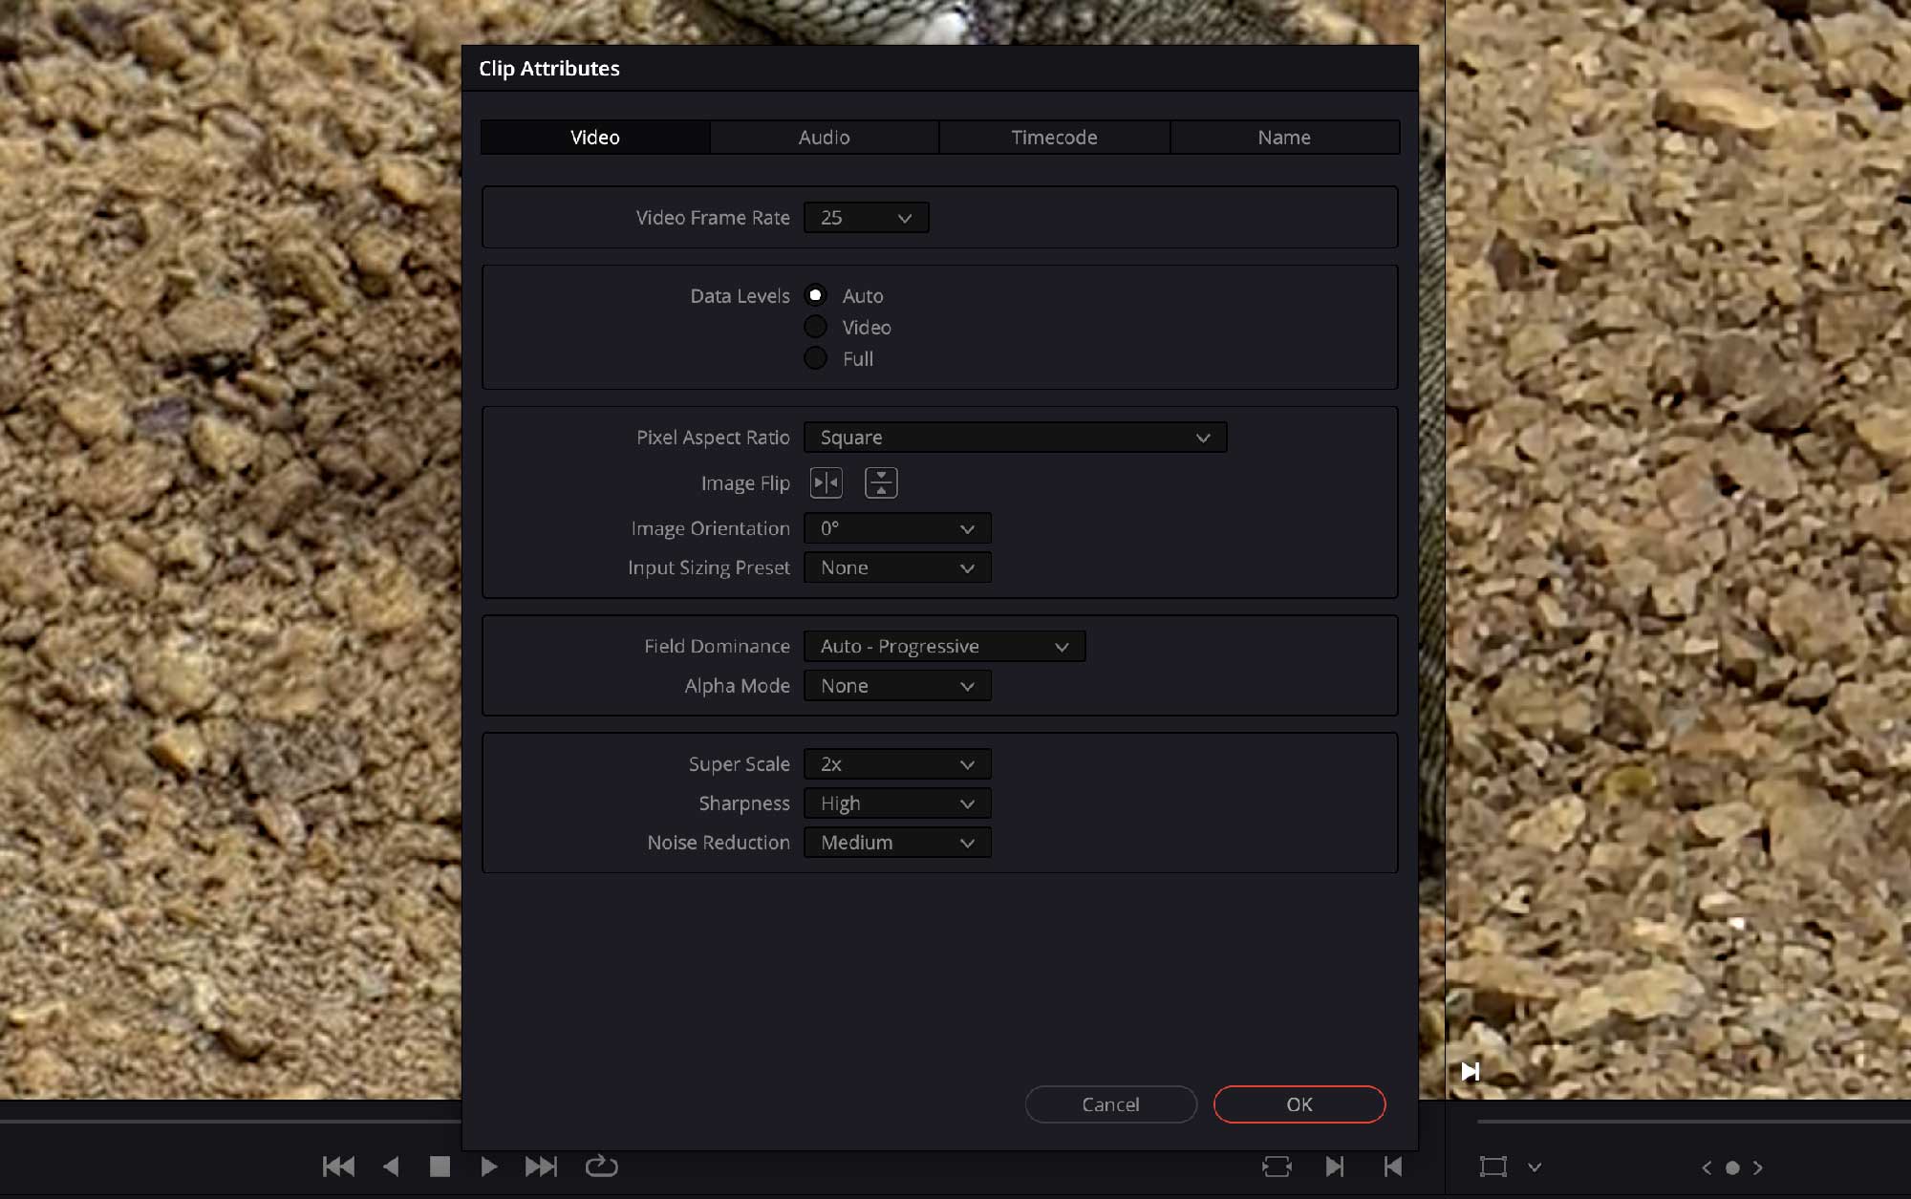
Task: Select Auto data level
Action: click(815, 295)
